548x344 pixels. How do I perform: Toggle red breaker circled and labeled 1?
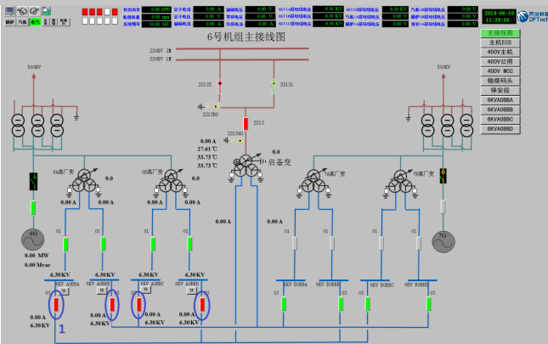point(59,303)
